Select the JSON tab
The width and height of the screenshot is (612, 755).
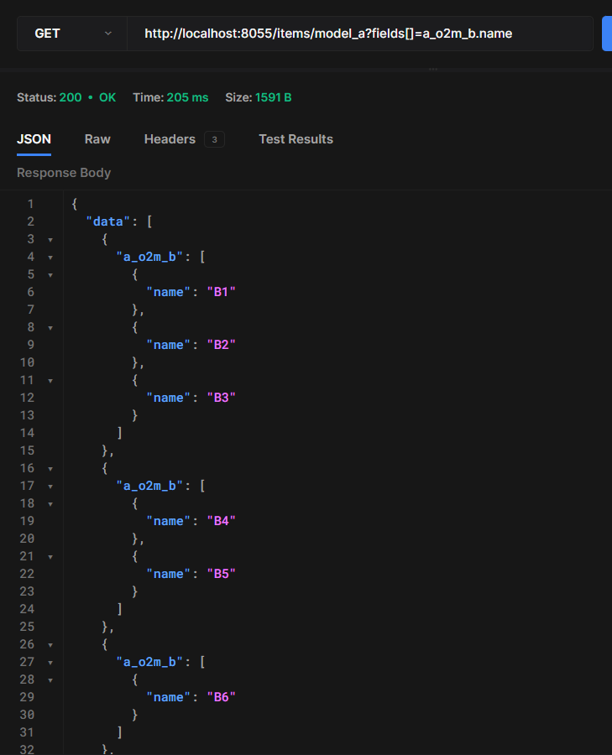34,139
